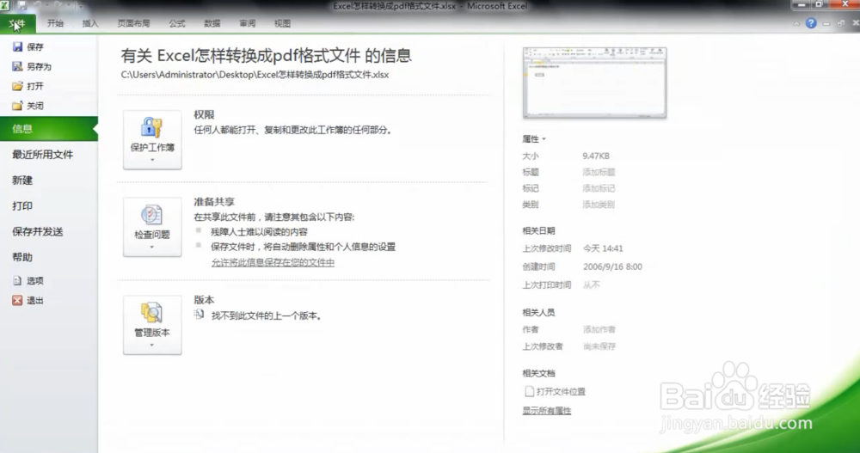Expand the 保护工作簿 dropdown arrow
Viewport: 860px width, 453px height.
click(152, 160)
